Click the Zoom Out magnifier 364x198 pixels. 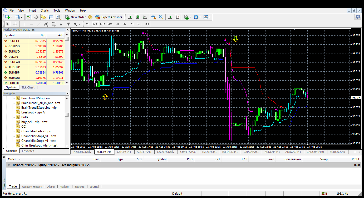161,17
